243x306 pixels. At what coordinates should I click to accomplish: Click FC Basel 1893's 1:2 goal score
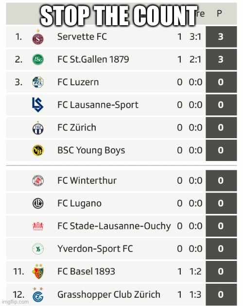tap(195, 272)
